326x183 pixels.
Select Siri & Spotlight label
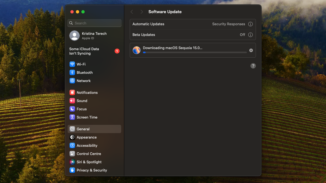pos(89,162)
